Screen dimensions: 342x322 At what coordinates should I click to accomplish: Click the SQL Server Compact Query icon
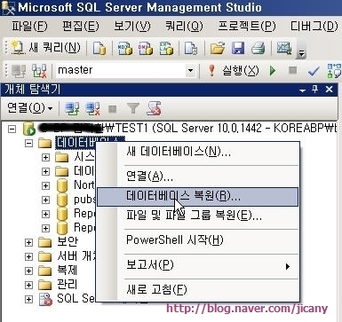[191, 48]
